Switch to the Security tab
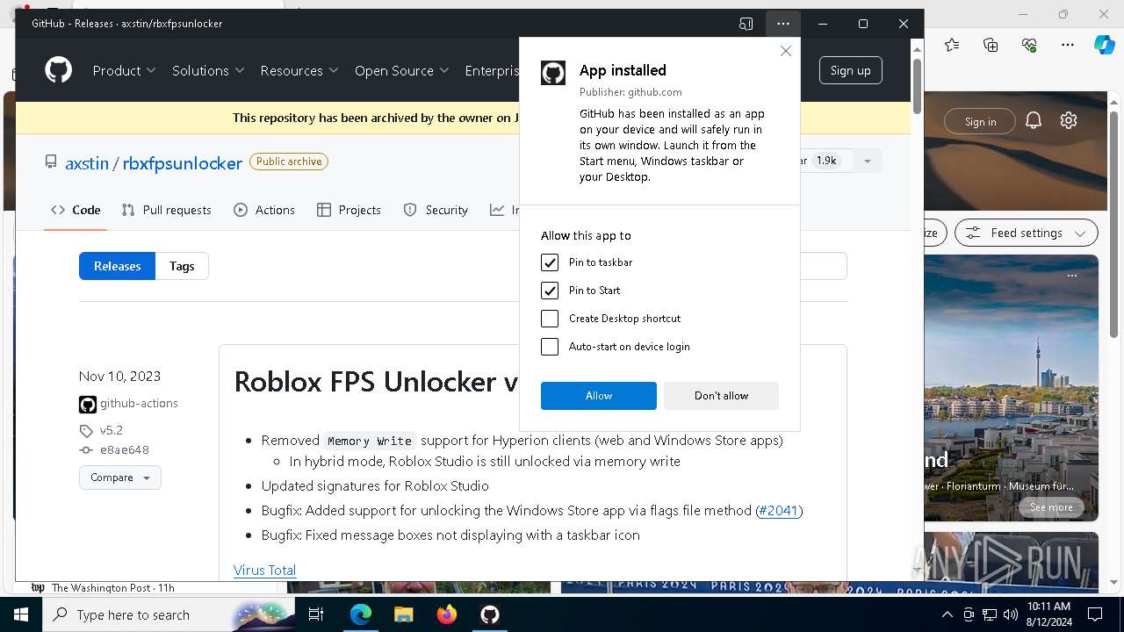 [x=436, y=210]
